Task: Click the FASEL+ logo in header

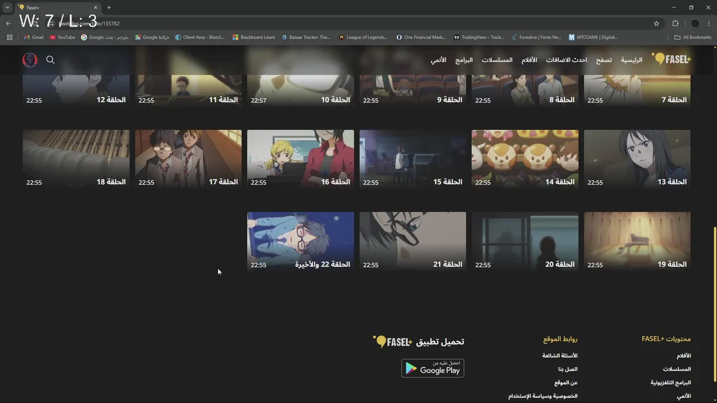Action: tap(671, 59)
